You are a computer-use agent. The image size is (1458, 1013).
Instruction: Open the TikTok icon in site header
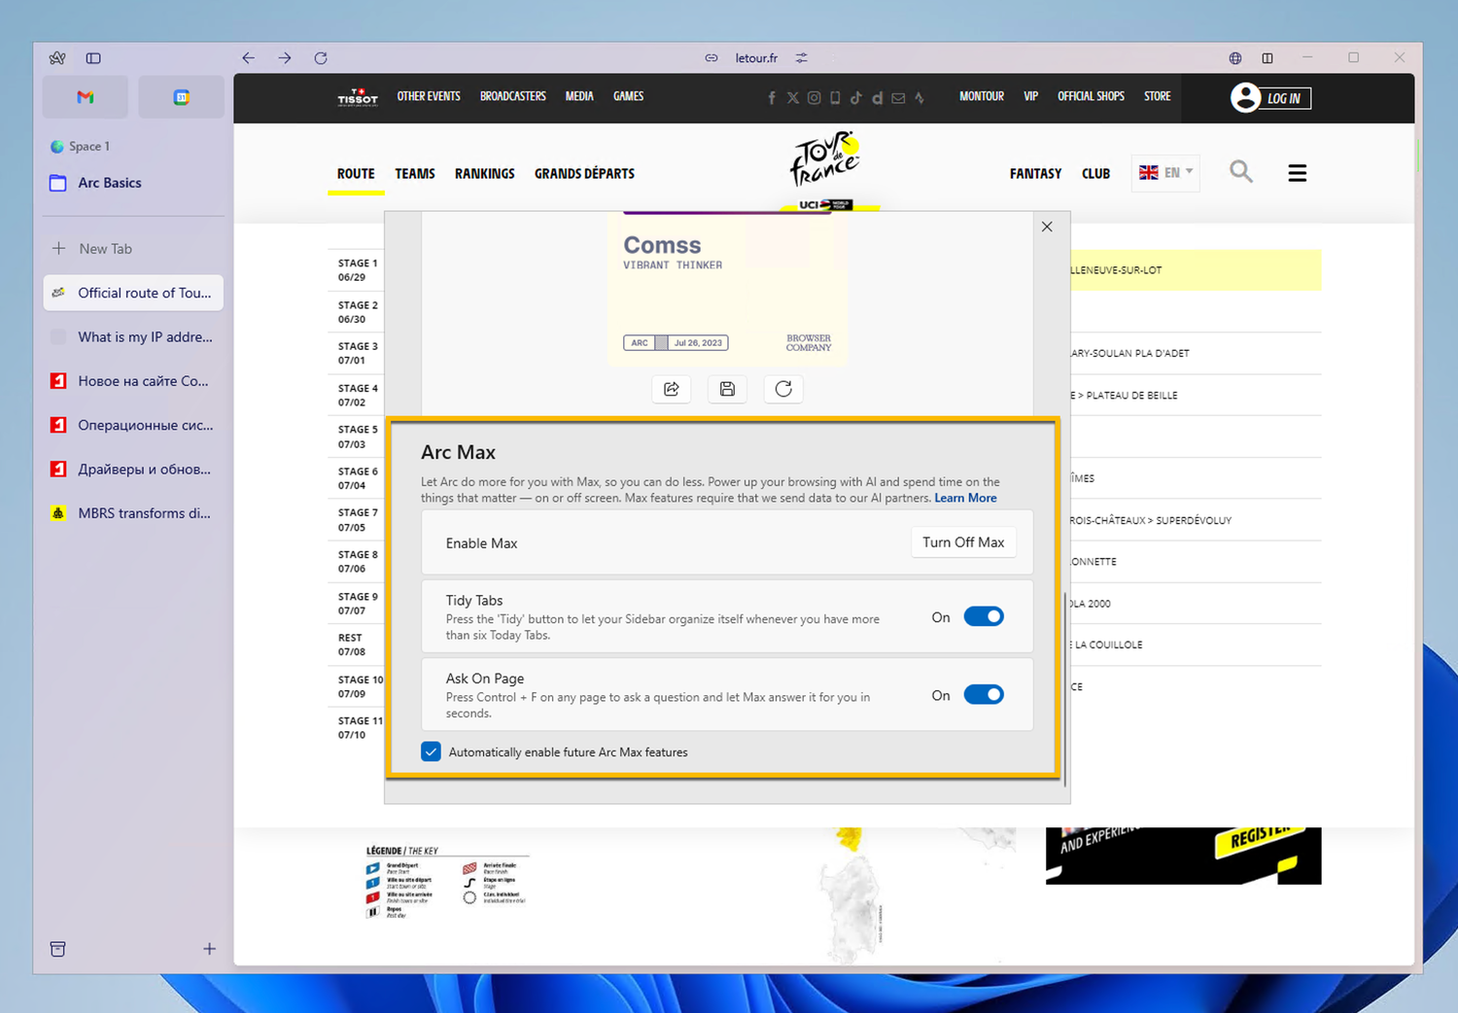(x=856, y=98)
